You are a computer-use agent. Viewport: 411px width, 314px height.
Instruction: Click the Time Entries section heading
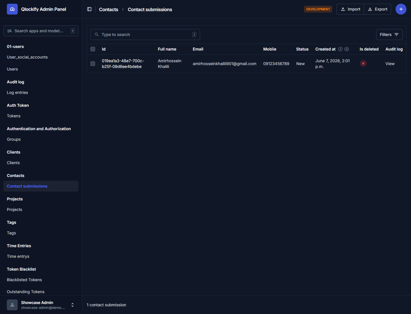click(19, 246)
